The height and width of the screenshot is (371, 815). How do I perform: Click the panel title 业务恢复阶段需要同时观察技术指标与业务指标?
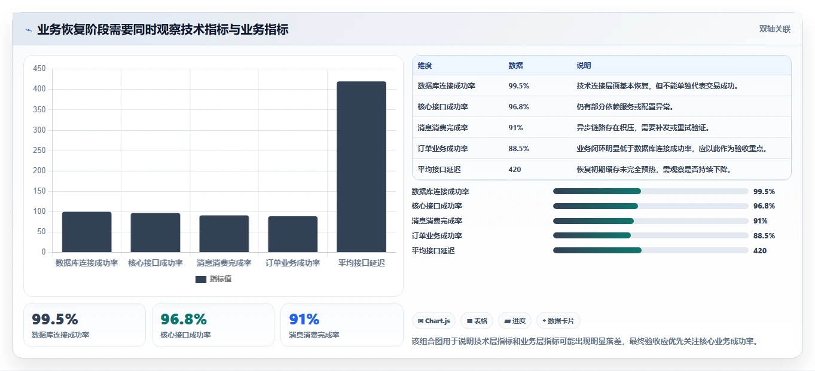pos(163,29)
